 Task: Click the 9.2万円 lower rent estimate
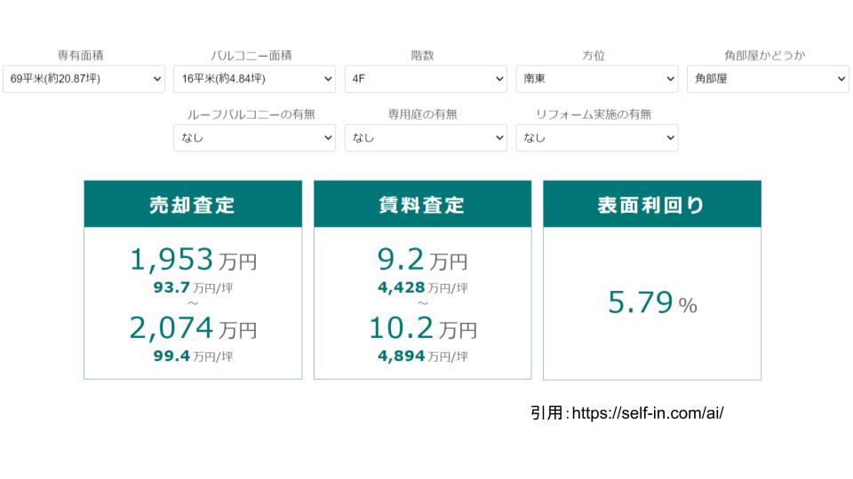(x=422, y=260)
